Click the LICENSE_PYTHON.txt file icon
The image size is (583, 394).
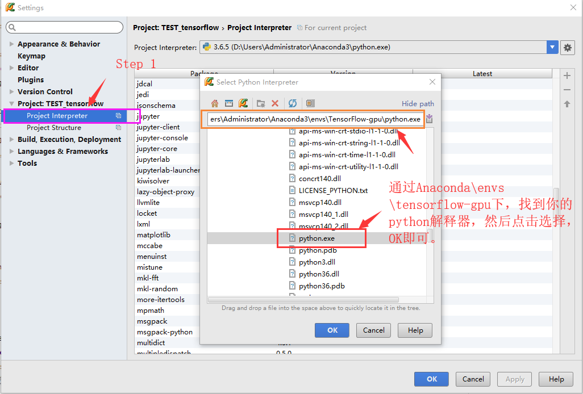(x=292, y=191)
